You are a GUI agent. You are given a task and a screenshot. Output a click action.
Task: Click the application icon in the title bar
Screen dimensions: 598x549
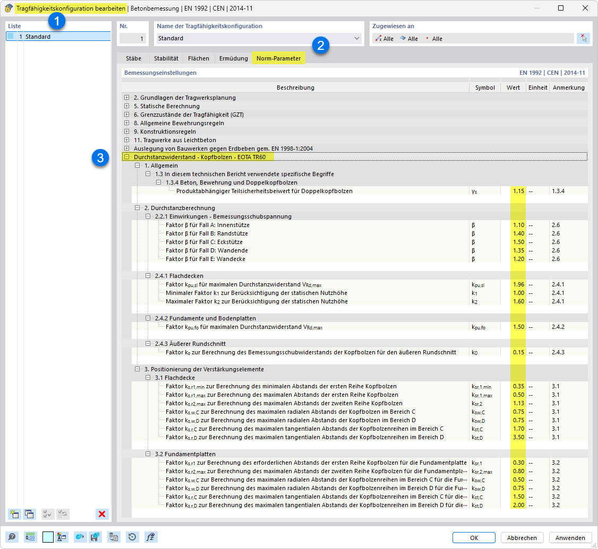coord(8,8)
